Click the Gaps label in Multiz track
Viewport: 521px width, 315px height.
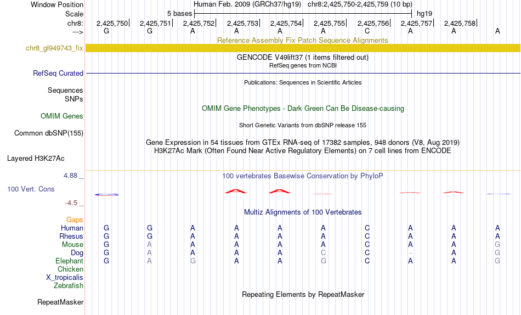75,220
